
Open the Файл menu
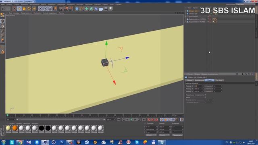tap(3, 4)
